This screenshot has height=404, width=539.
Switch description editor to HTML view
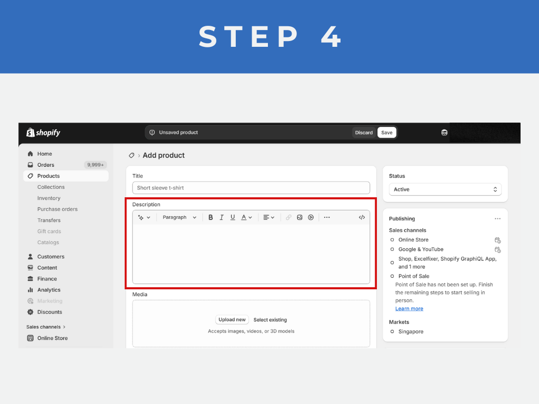pyautogui.click(x=362, y=217)
